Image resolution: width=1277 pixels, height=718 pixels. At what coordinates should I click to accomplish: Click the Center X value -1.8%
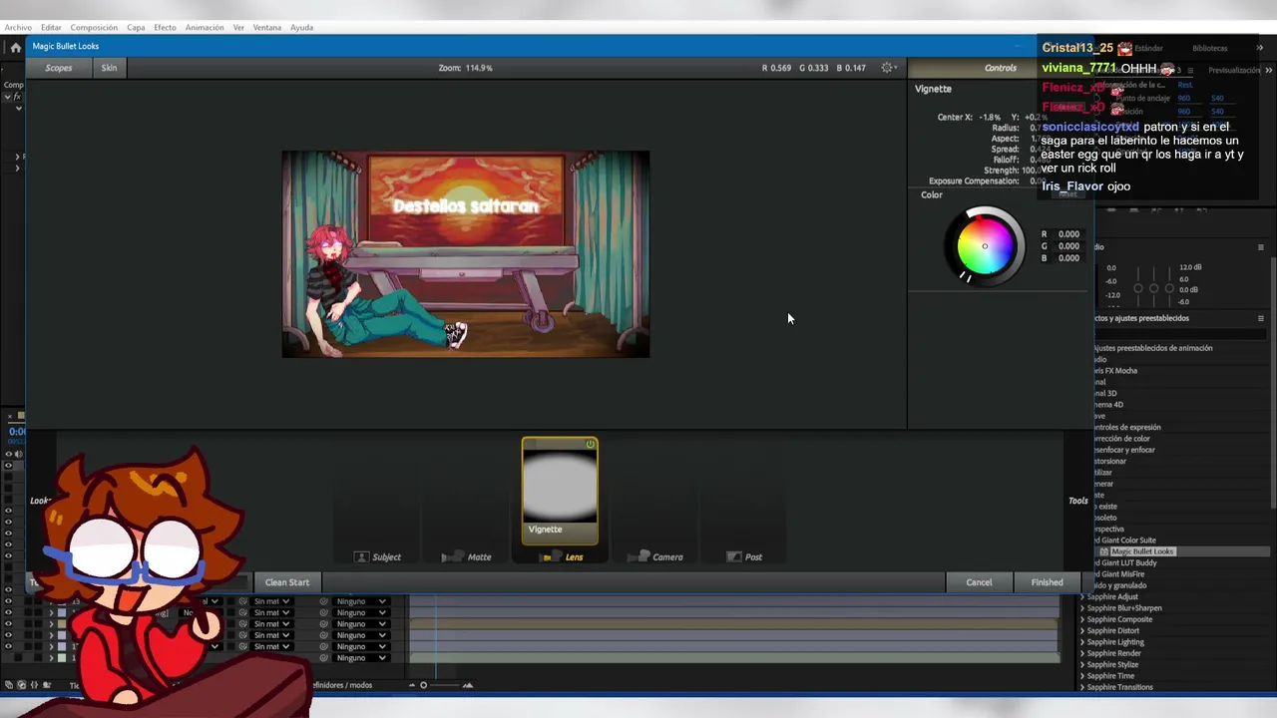(990, 118)
